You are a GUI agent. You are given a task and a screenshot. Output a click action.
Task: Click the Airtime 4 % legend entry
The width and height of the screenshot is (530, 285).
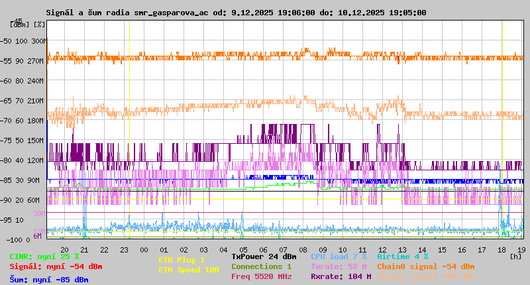(x=403, y=256)
